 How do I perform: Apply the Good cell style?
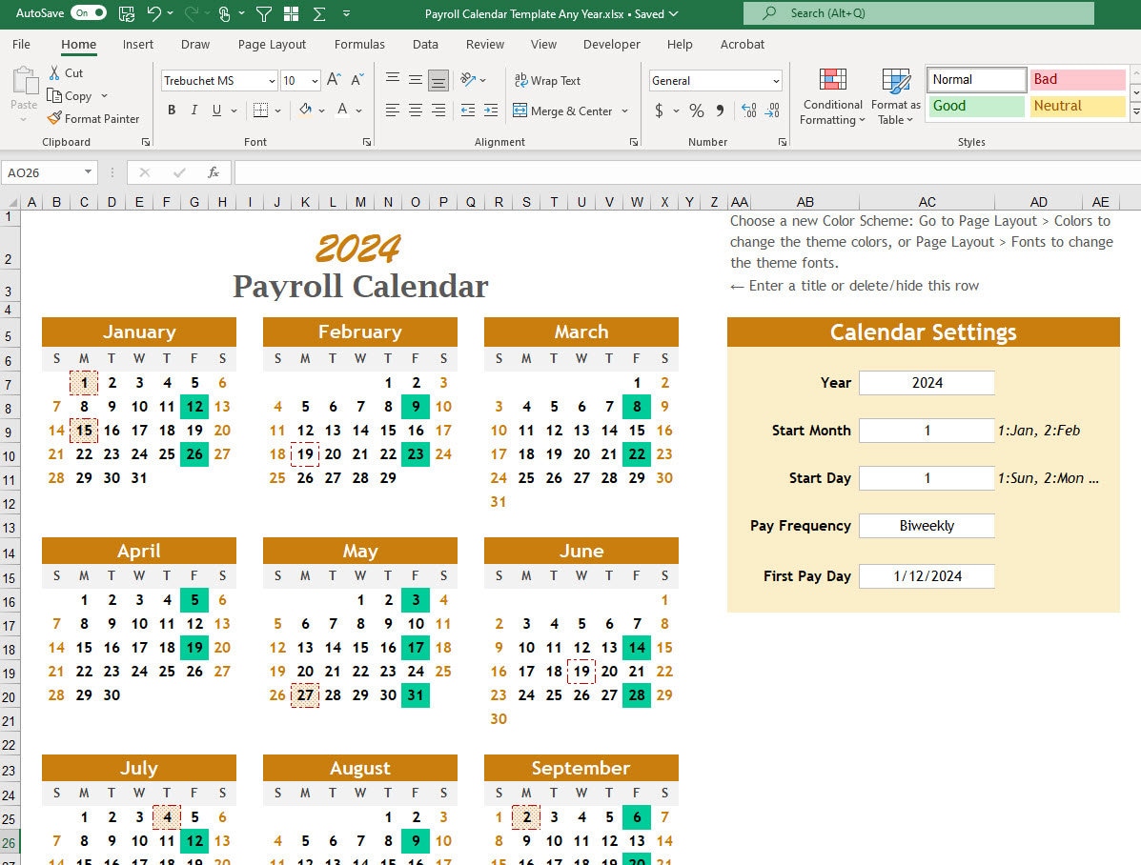976,106
